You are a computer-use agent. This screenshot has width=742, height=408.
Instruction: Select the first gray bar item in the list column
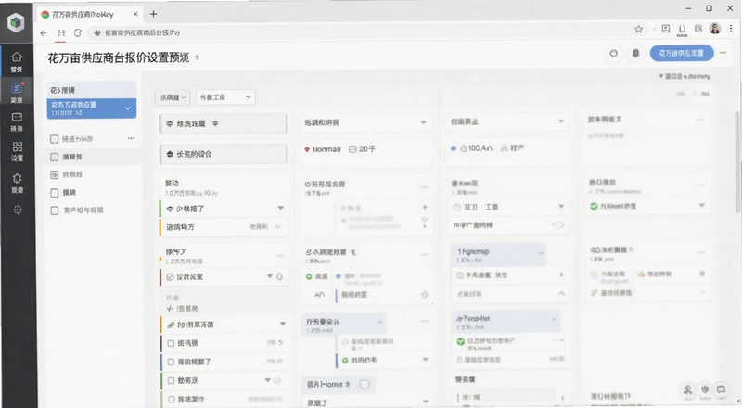(x=223, y=123)
